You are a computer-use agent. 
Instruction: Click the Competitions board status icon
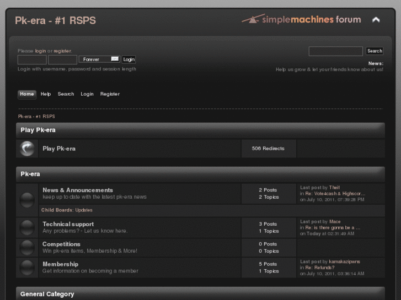pos(27,247)
